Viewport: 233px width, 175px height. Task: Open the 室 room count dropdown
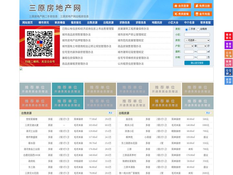[x=189, y=46]
